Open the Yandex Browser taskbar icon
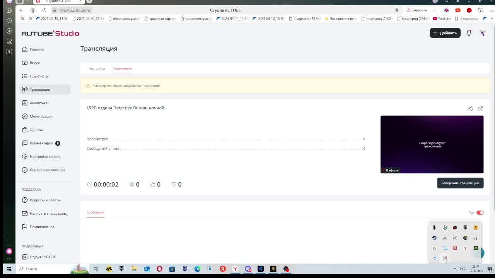This screenshot has width=495, height=278. 235,269
